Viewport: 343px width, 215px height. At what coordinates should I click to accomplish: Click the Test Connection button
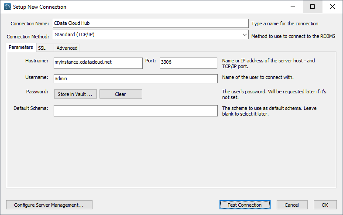tap(244, 205)
